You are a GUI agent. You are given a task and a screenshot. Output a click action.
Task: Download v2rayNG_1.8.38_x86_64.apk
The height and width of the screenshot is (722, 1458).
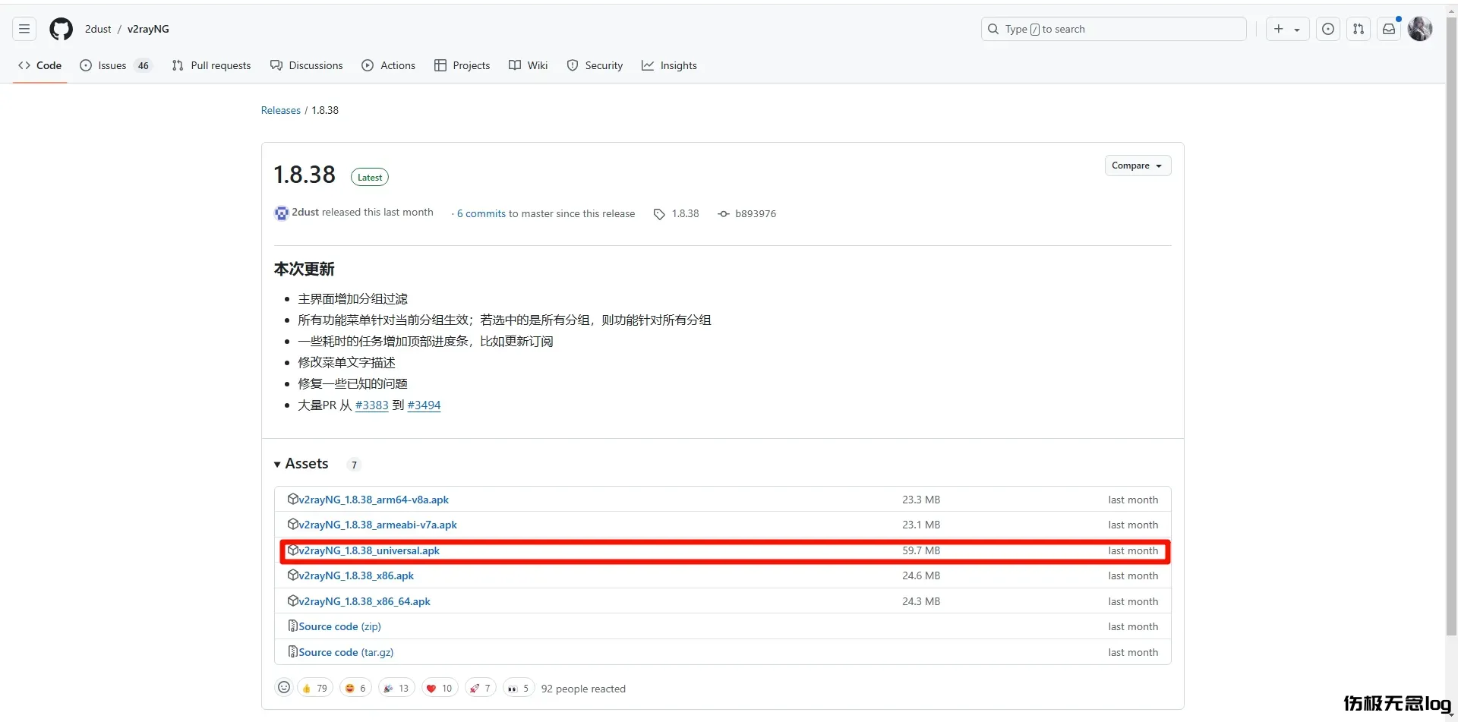pyautogui.click(x=364, y=601)
